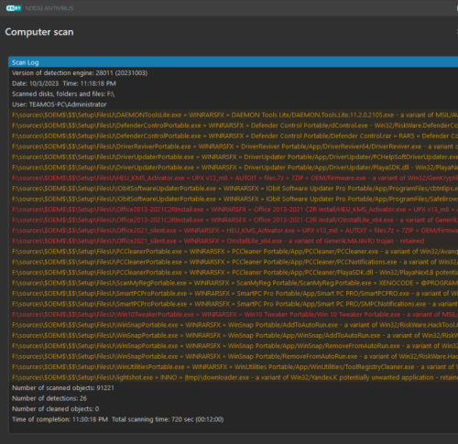Screen dimensions: 458x444
Task: Select the Defender Control.rar RAR5 detection row
Action: click(234, 135)
